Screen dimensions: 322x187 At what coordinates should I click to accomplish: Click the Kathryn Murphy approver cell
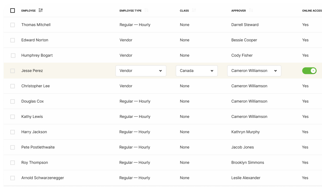[246, 132]
